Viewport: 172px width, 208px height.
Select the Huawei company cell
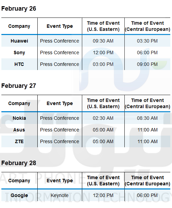[x=19, y=41]
